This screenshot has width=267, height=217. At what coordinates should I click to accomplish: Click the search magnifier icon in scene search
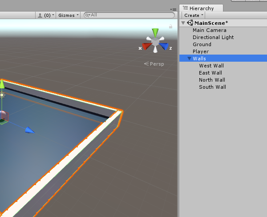[x=87, y=15]
